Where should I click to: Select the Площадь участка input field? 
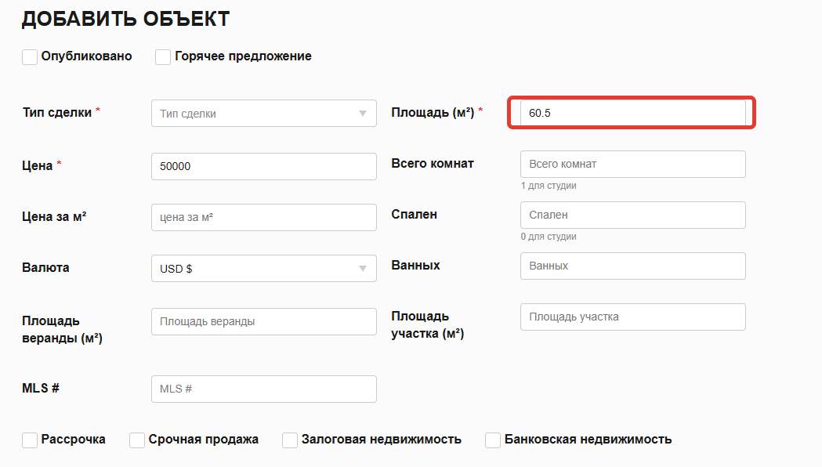click(x=632, y=317)
